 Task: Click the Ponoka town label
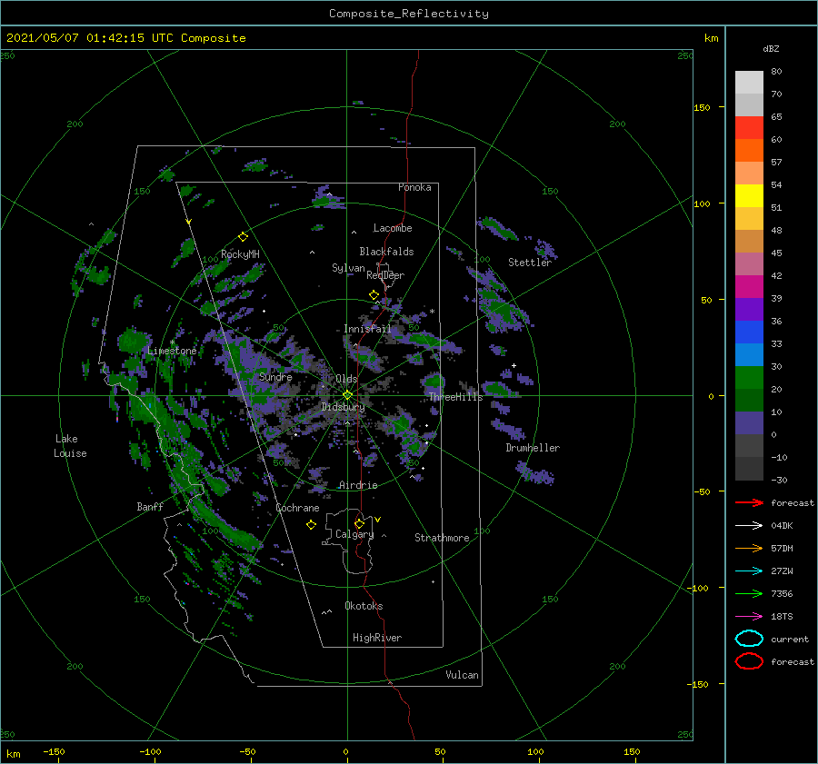coord(414,187)
